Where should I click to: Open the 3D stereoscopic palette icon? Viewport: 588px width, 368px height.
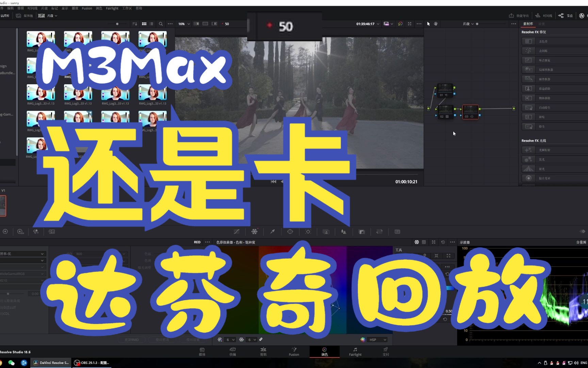pyautogui.click(x=397, y=232)
